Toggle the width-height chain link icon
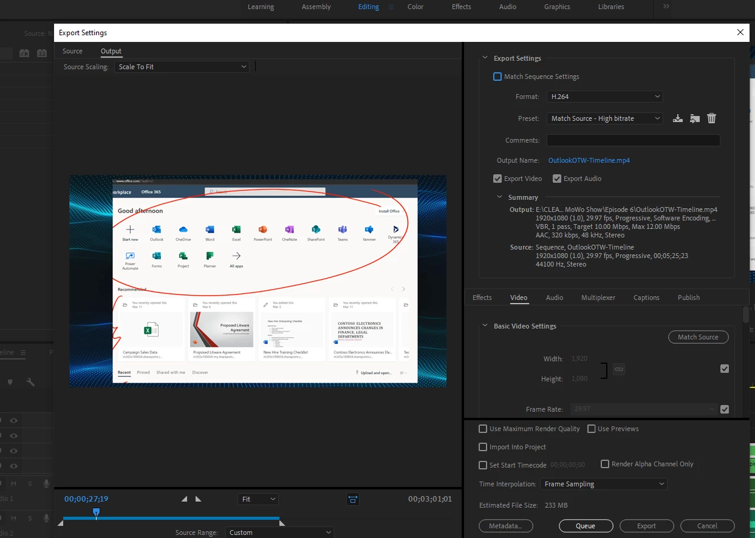Viewport: 755px width, 538px height. coord(618,369)
